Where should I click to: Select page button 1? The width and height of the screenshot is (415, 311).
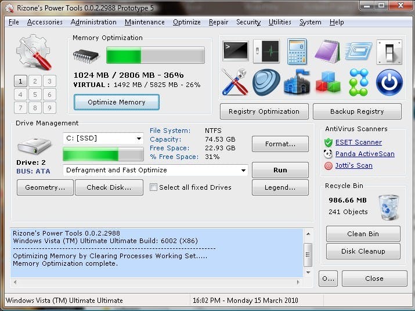[x=20, y=81]
